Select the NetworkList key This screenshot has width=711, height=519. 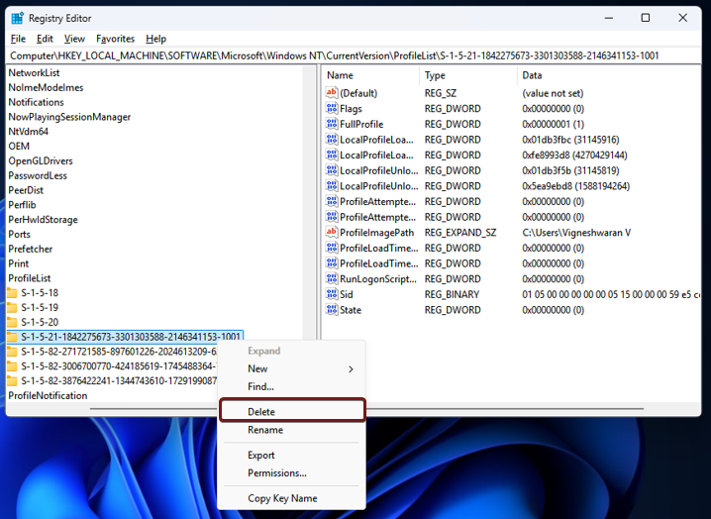[x=34, y=72]
